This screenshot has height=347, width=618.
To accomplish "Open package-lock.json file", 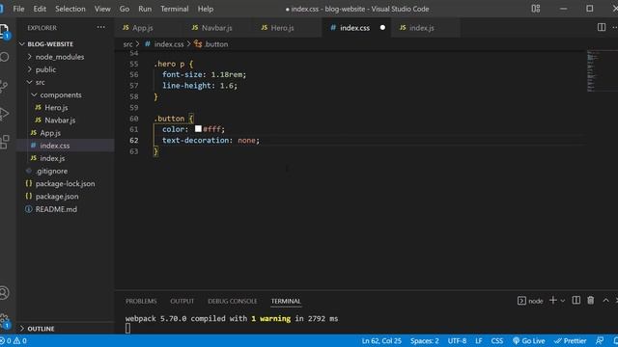I will (x=65, y=184).
